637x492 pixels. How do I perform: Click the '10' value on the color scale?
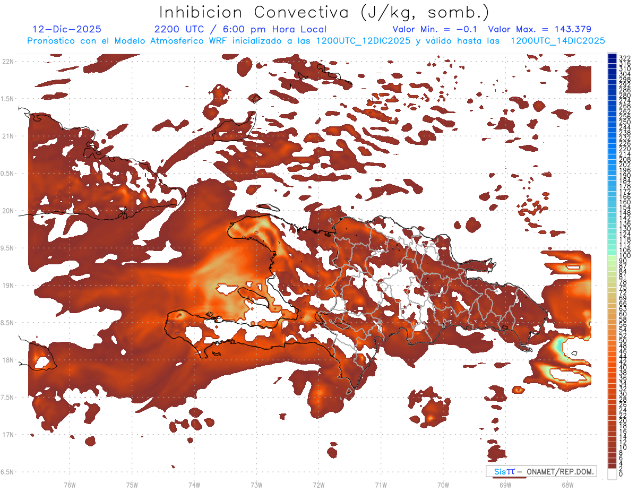pyautogui.click(x=623, y=447)
